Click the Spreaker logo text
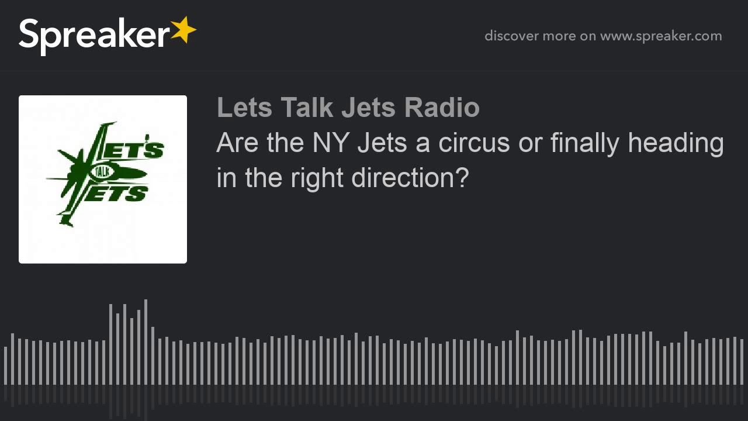The width and height of the screenshot is (748, 421). (94, 36)
